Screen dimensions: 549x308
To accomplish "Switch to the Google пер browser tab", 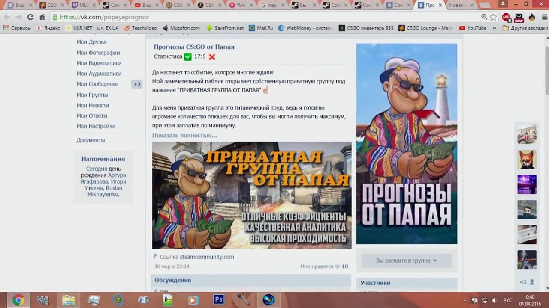I will [273, 5].
